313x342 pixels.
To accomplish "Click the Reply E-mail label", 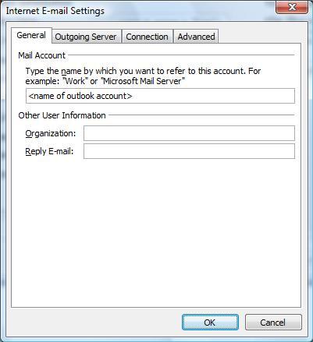I will tap(49, 151).
